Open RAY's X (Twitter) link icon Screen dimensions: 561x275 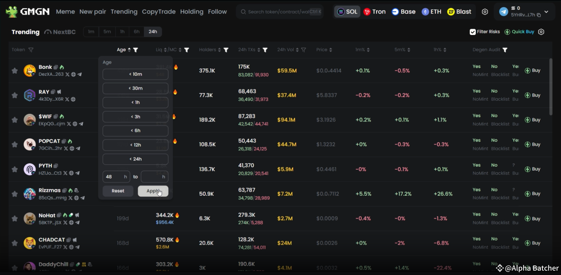67,99
